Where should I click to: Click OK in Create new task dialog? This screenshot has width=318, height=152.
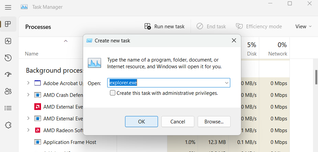(142, 122)
